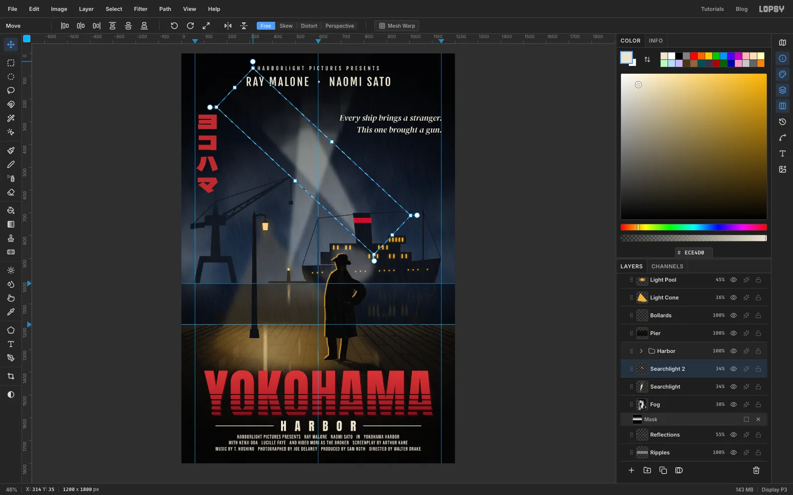Select the Brush tool
The width and height of the screenshot is (793, 495).
coord(11,150)
